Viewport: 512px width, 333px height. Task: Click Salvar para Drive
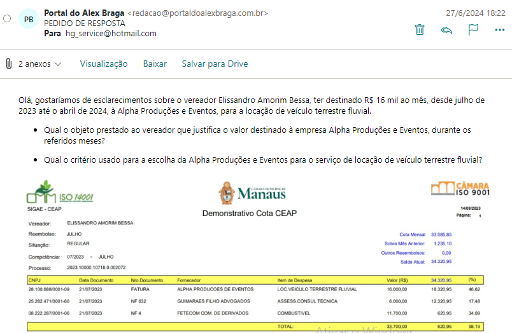coord(215,64)
